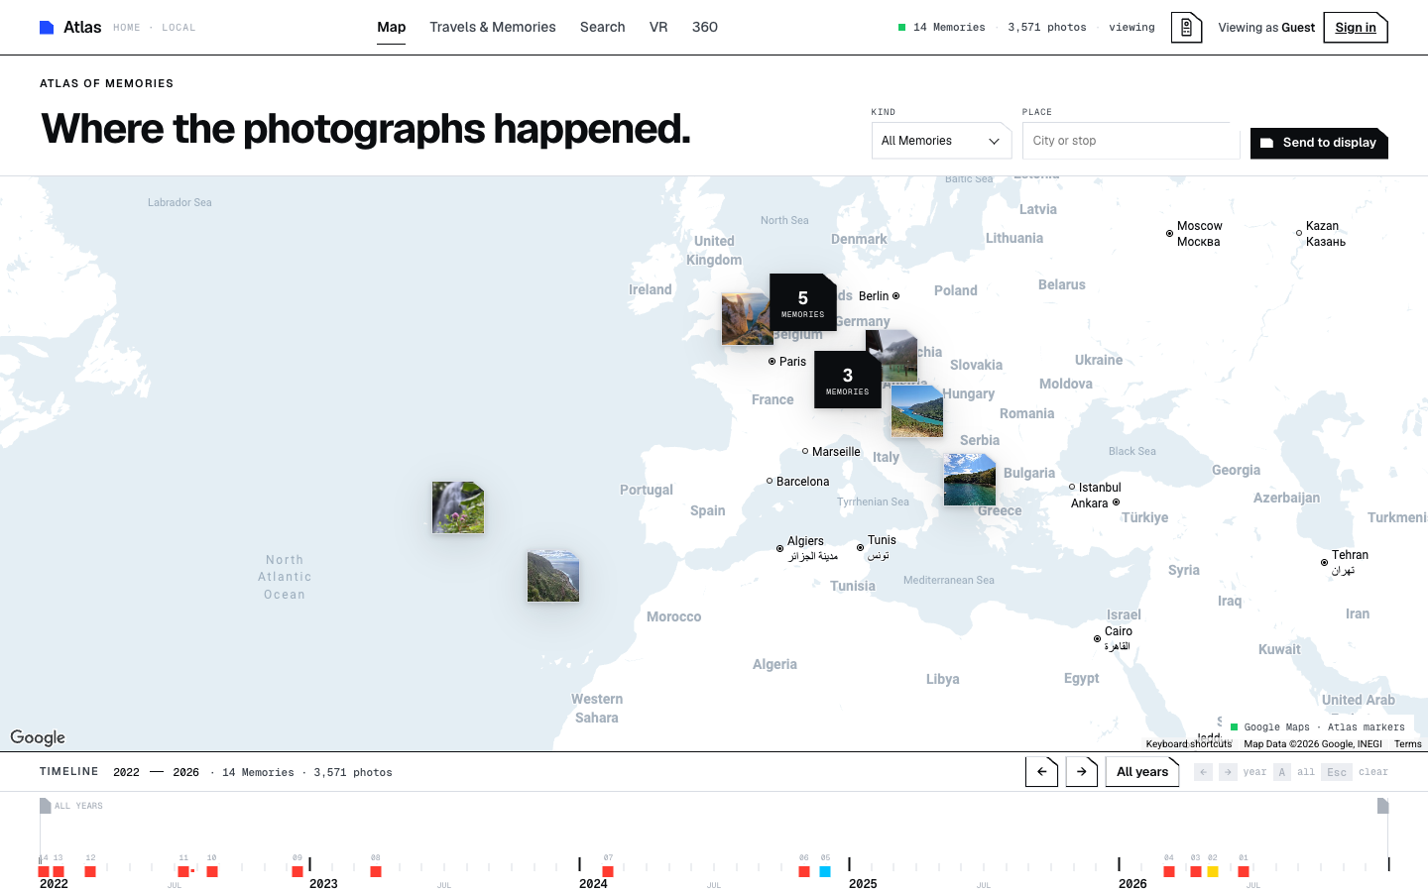Step timeline back with the outlined left arrow
Screen dimensions: 1428x892
tap(1041, 772)
